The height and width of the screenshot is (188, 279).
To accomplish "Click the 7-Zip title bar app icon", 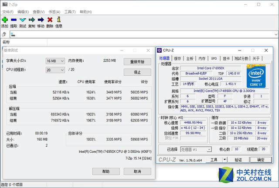I will (x=5, y=4).
